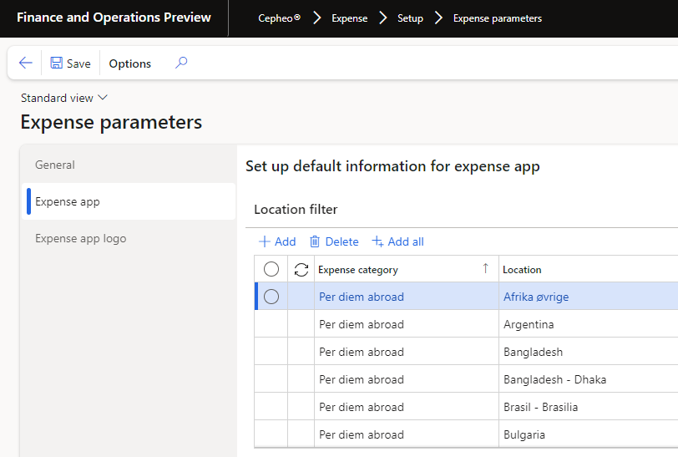Expand the chevron after Setup breadcrumb
Screen dimensions: 678x457
pos(438,18)
